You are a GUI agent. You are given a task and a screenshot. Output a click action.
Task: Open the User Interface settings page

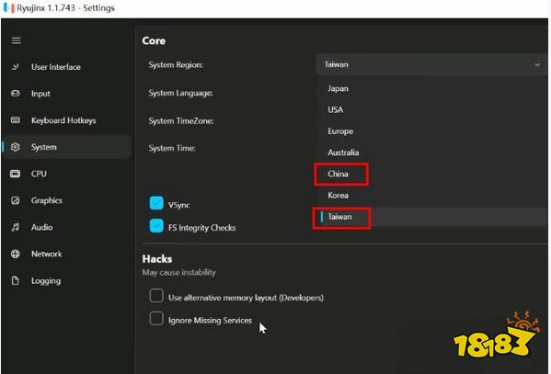[67, 67]
